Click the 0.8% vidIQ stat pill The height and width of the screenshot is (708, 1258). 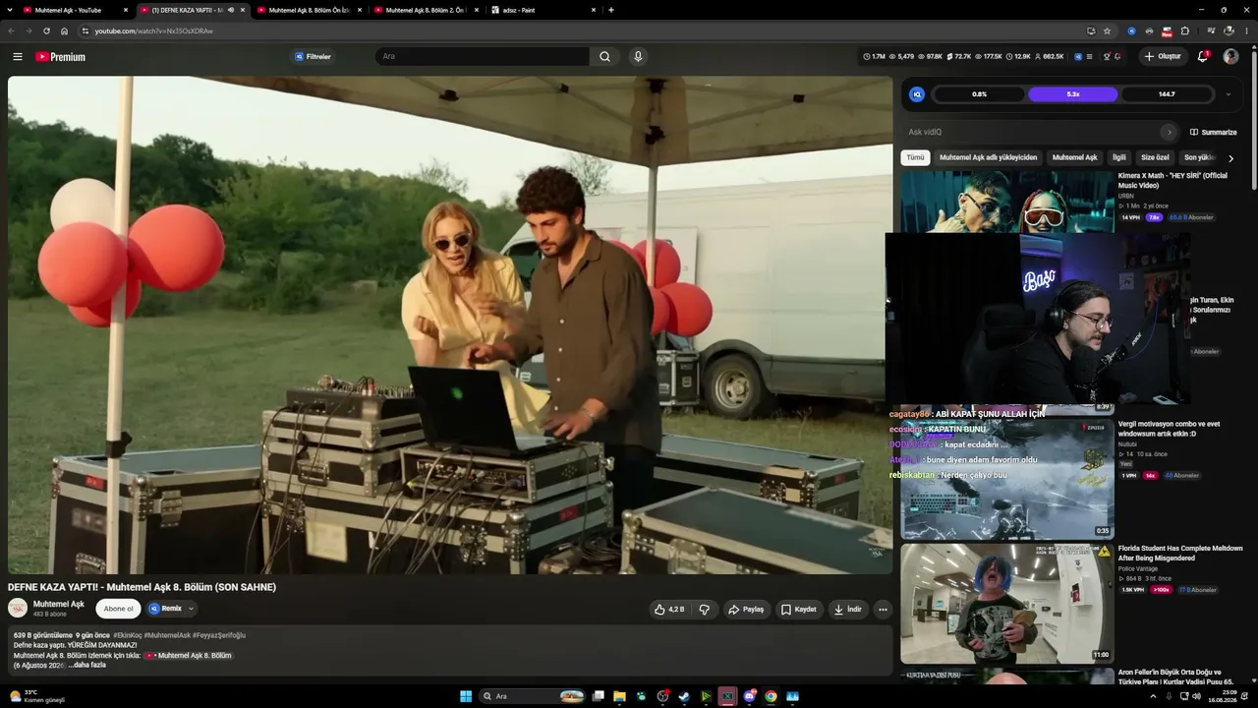[979, 94]
